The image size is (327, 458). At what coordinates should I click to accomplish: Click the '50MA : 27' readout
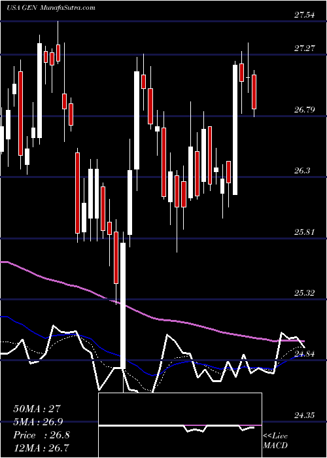tap(37, 409)
